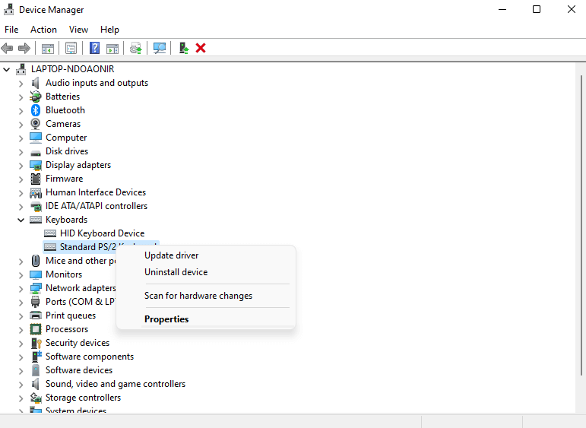Go back using the toolbar Back arrow
The image size is (586, 428).
click(7, 48)
